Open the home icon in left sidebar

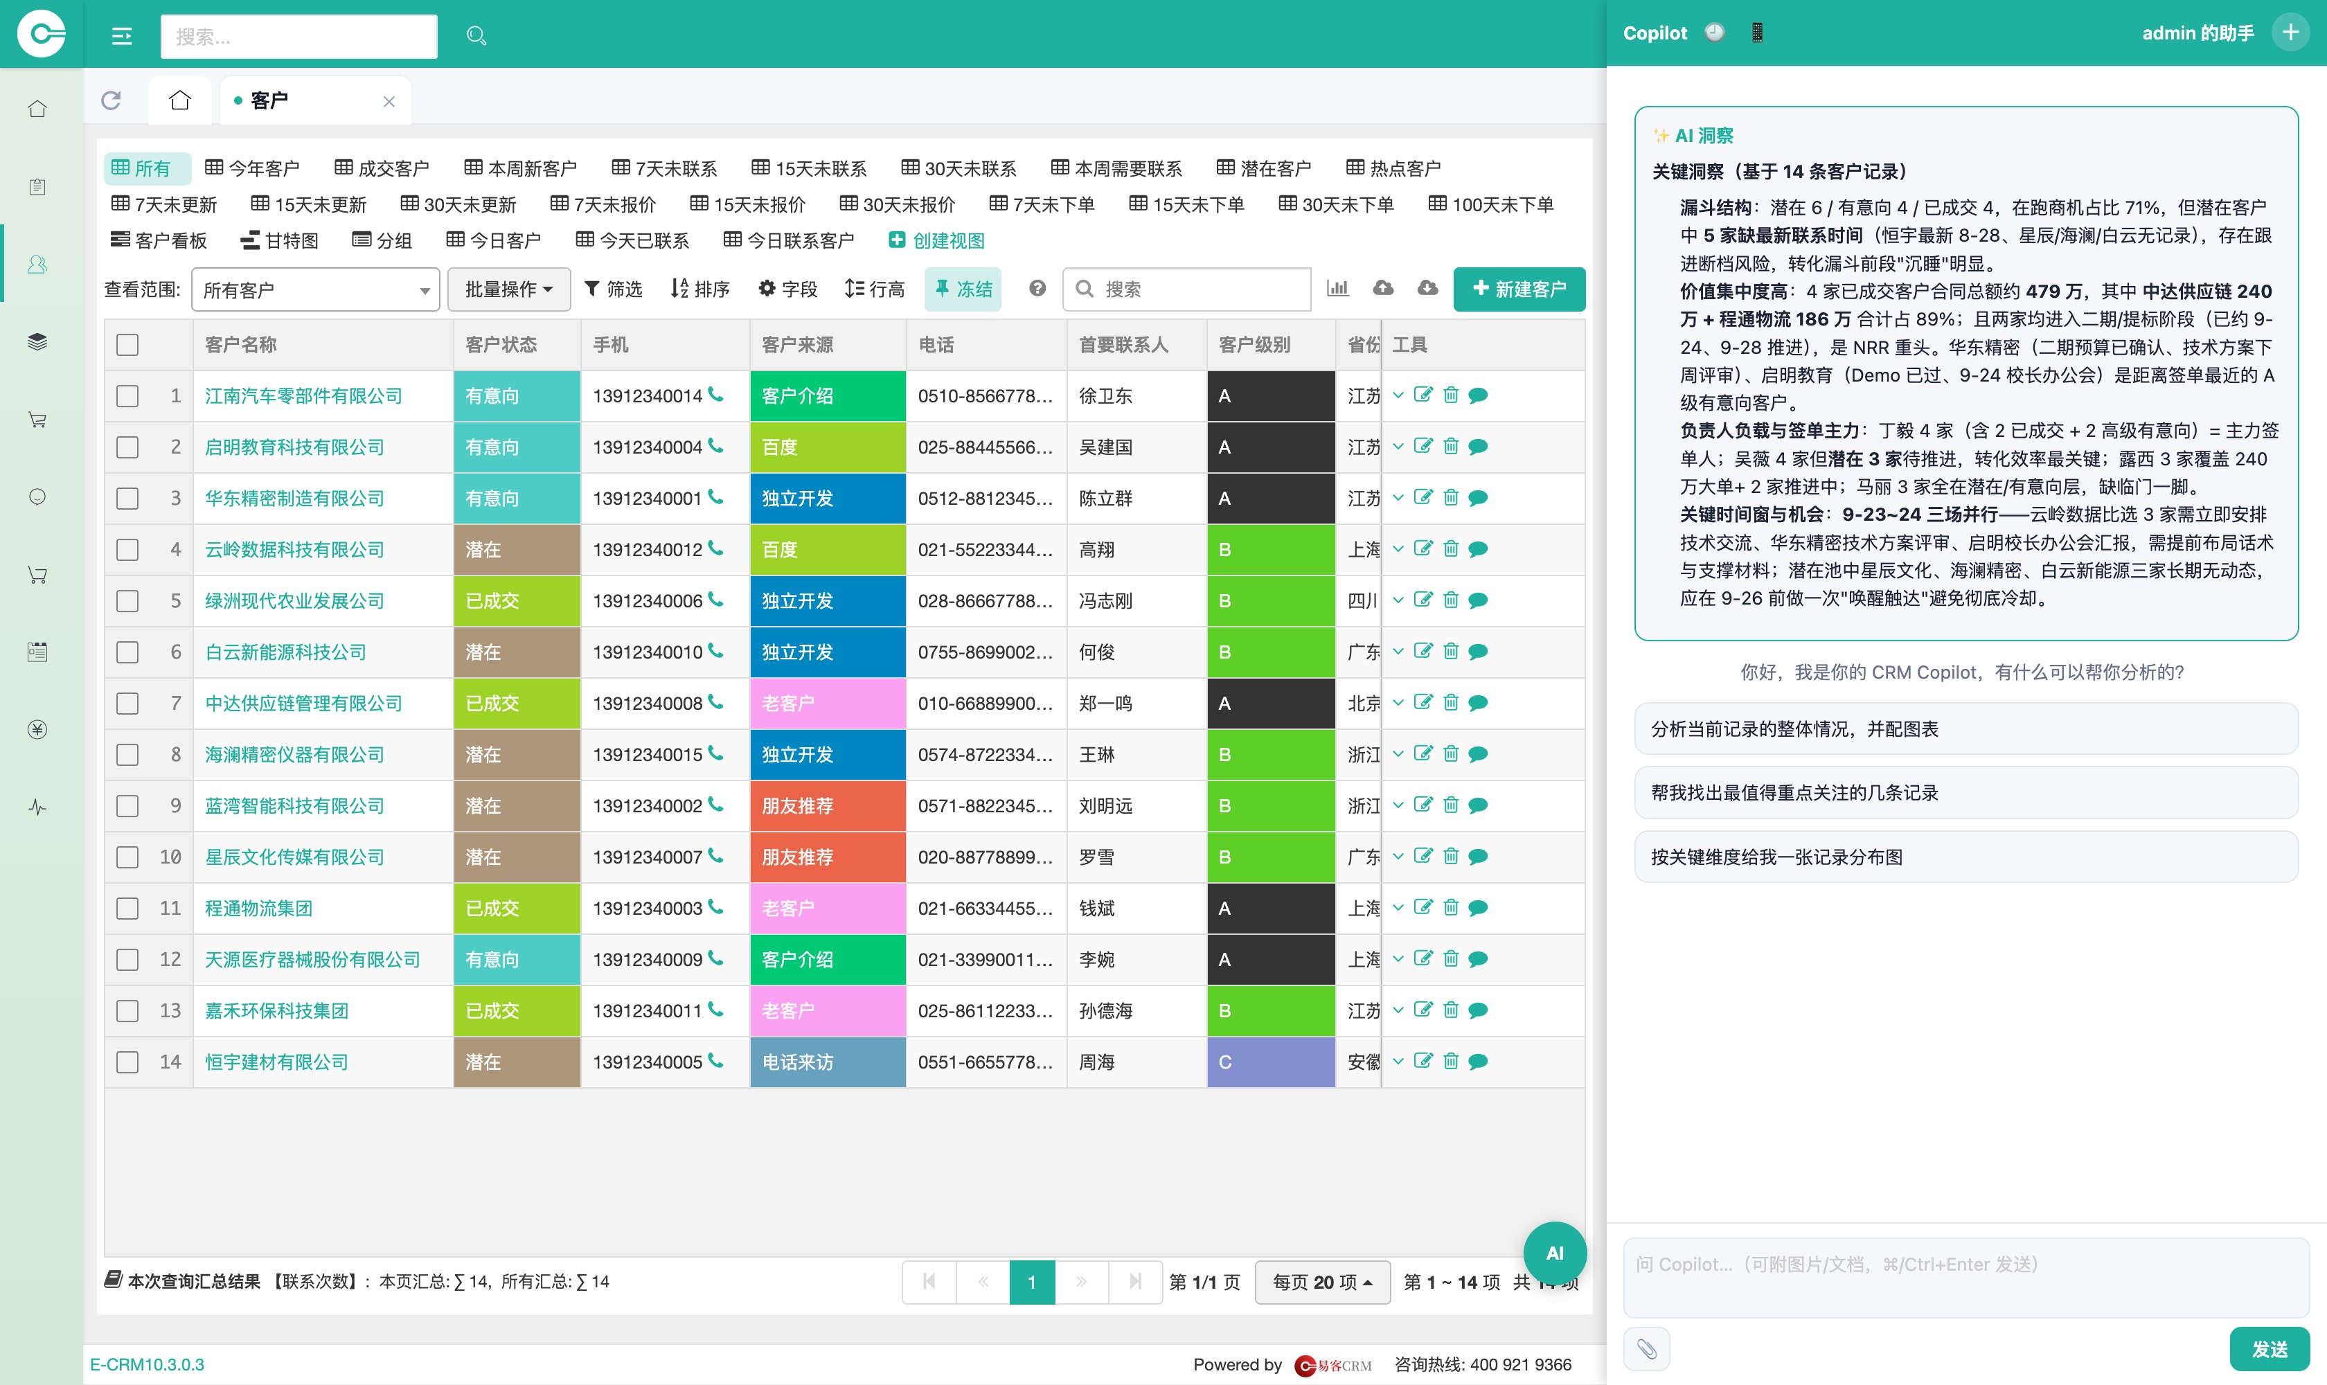click(x=37, y=108)
